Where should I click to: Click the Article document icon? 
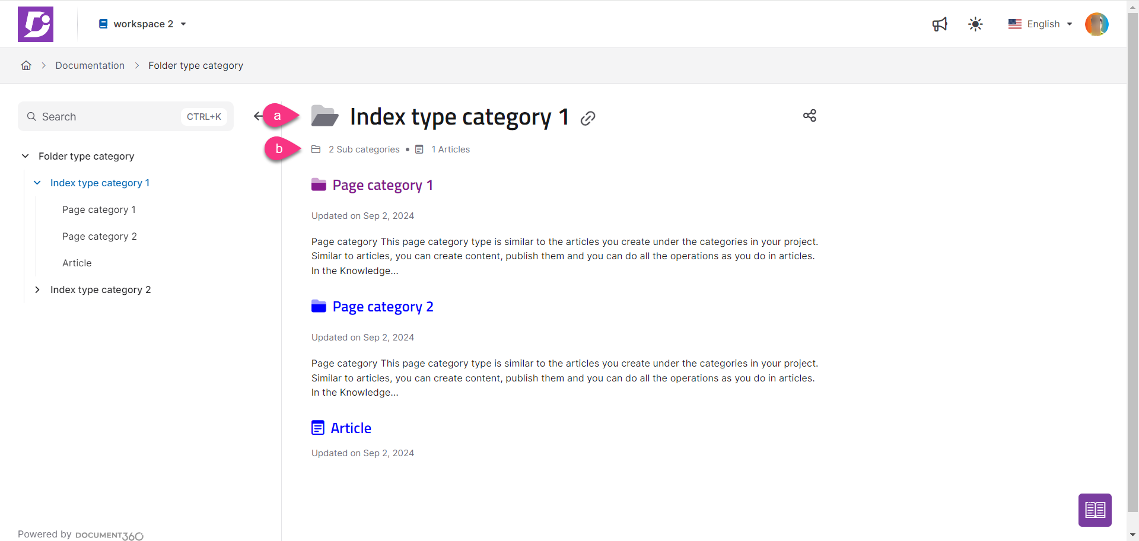[x=318, y=428]
